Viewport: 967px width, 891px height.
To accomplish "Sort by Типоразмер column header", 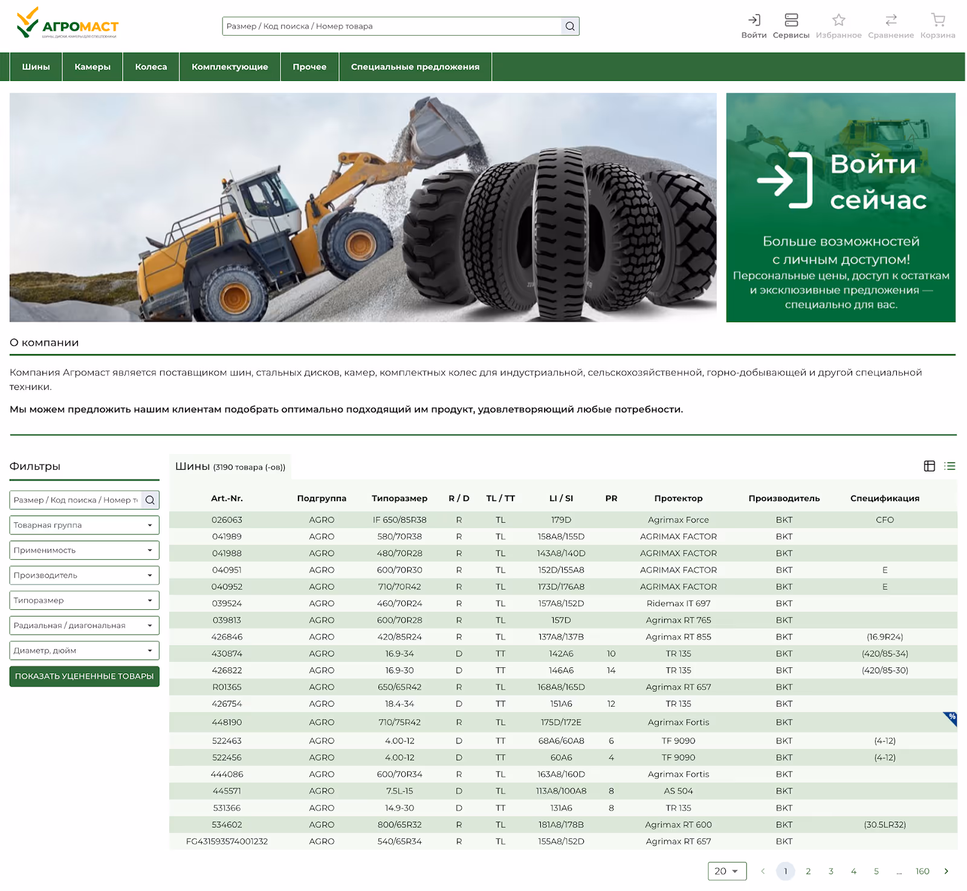I will (x=399, y=498).
